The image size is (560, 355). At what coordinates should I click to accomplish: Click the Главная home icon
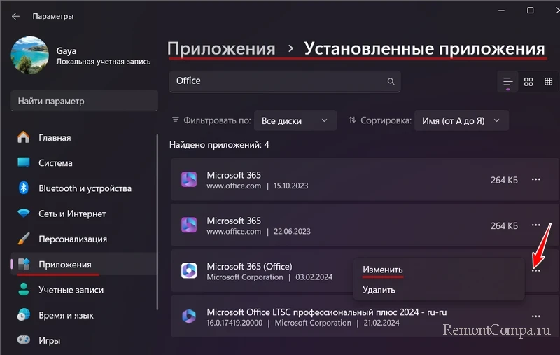point(24,137)
